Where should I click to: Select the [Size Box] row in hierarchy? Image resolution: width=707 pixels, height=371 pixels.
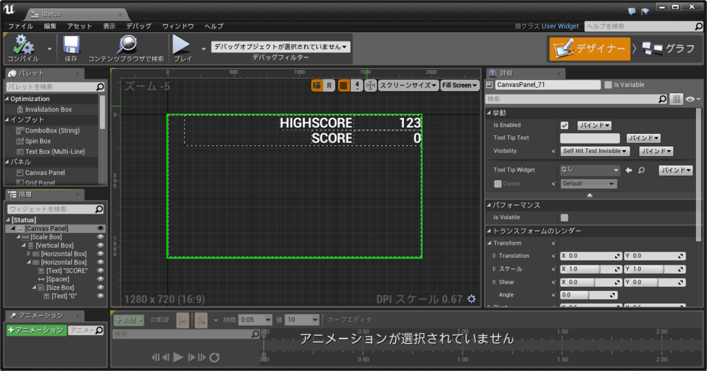coord(57,288)
